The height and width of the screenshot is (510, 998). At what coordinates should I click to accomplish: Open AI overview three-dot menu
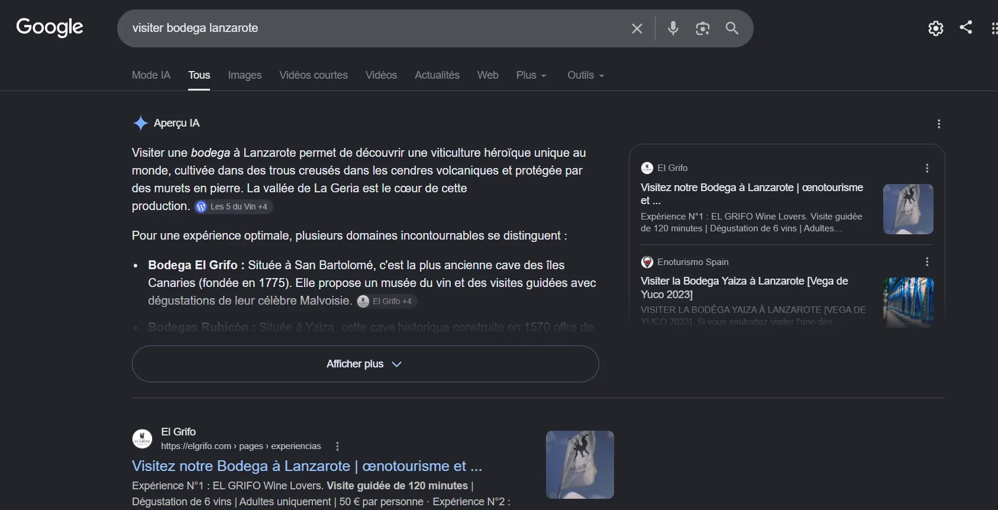pyautogui.click(x=939, y=124)
